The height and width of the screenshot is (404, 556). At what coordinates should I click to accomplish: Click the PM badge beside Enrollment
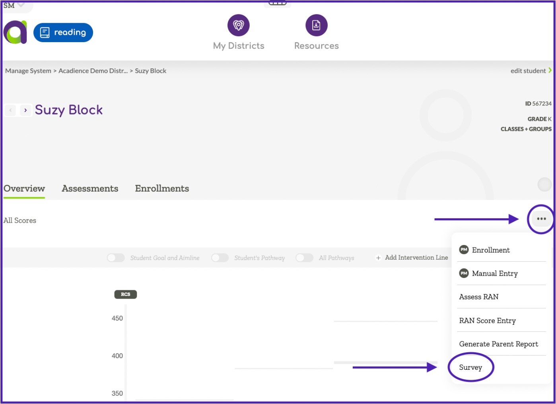tap(463, 250)
